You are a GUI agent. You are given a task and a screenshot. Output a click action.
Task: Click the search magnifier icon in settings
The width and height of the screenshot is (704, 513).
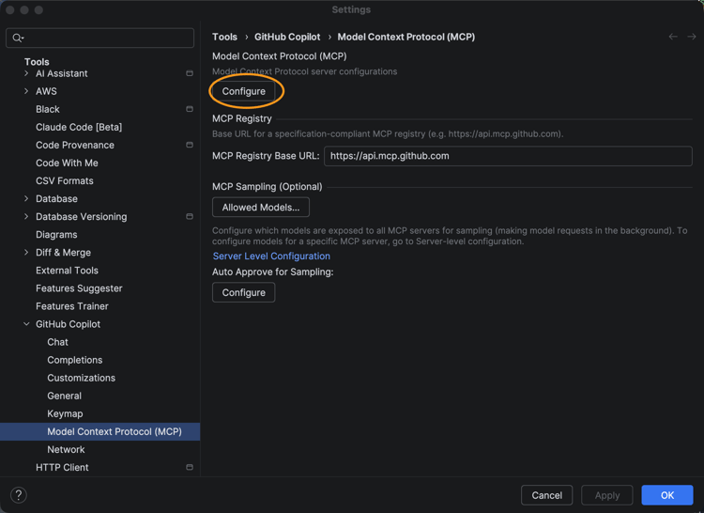coord(18,39)
